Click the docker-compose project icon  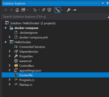pos(11,28)
